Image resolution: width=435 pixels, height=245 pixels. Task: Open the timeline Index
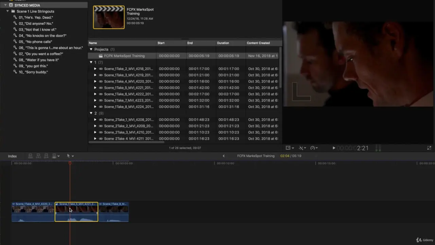point(13,156)
